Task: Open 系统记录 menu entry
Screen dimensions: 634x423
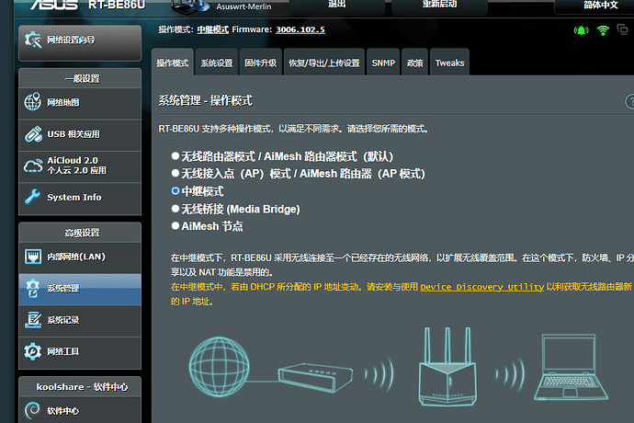Action: [80, 320]
